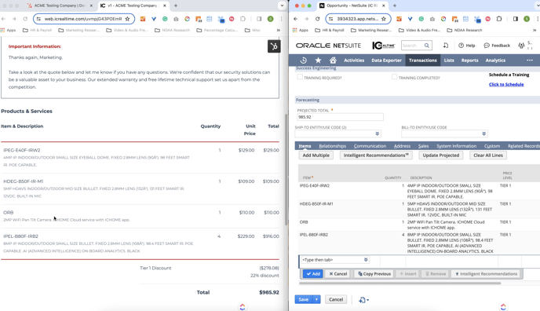Open NetSuite Recent Records clock icon

(303, 60)
